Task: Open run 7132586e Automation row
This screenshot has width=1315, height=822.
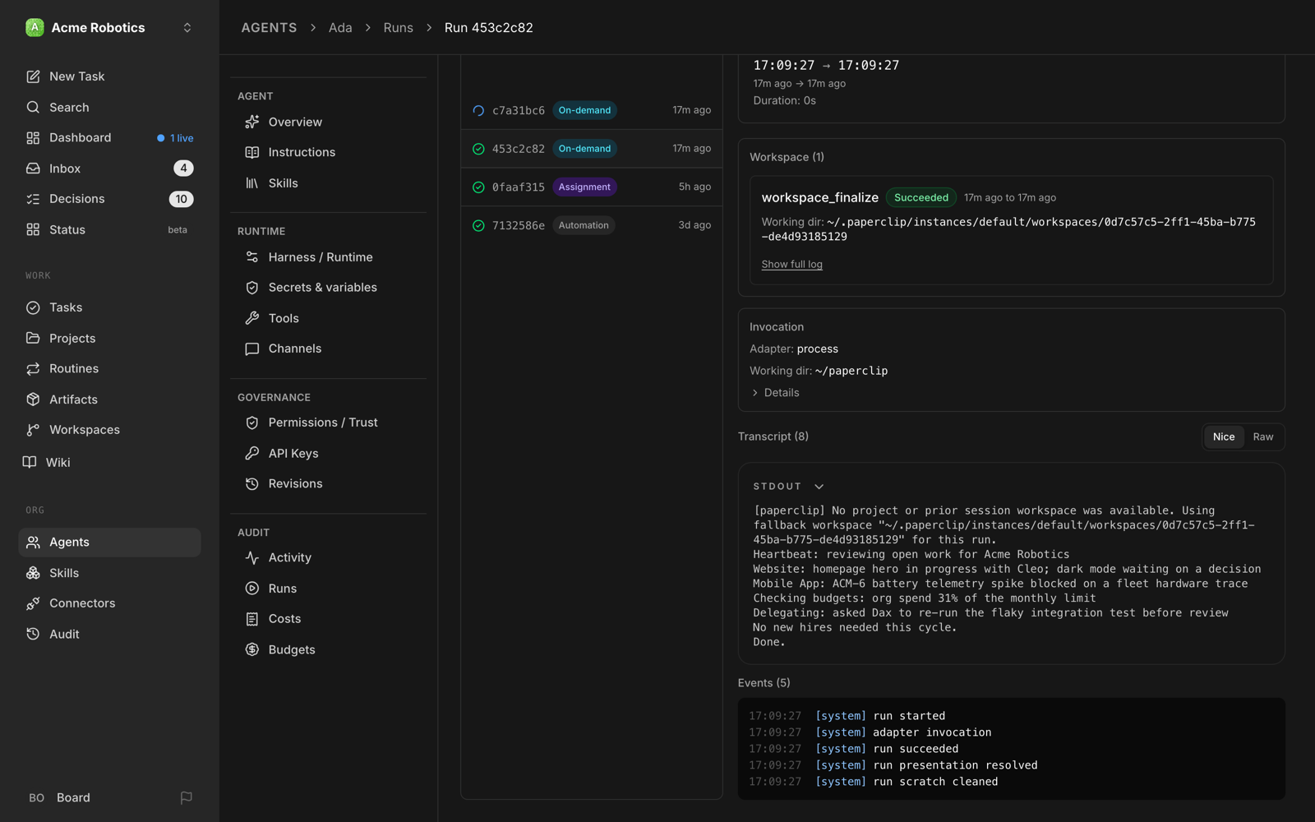Action: click(591, 225)
